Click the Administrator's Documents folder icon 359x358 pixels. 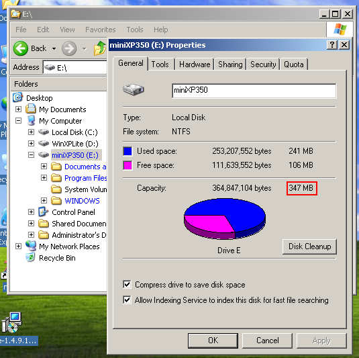(43, 235)
